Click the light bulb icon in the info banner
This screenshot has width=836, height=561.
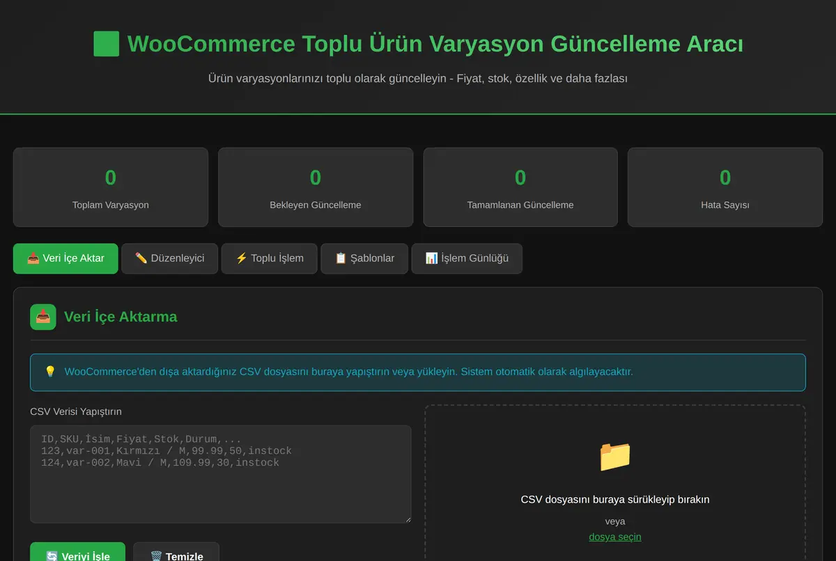(50, 372)
